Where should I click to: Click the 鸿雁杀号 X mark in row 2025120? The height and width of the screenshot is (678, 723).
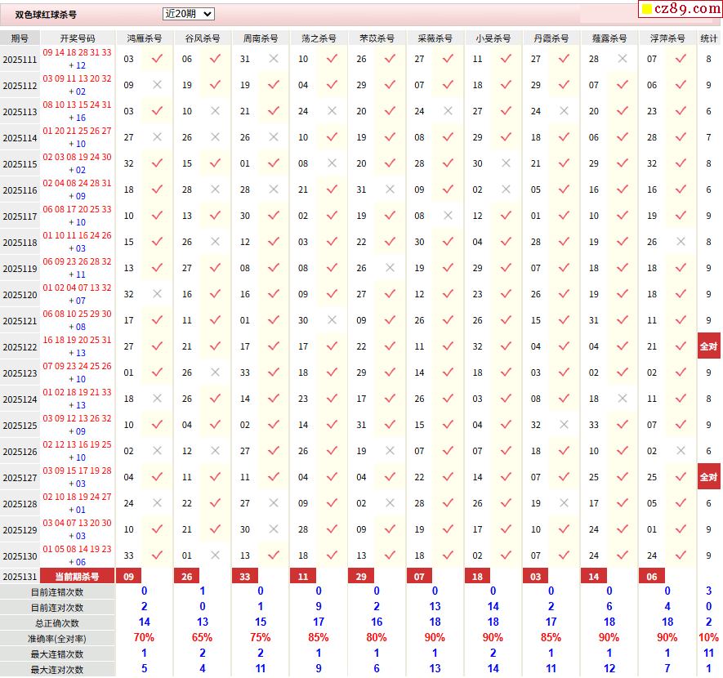[157, 294]
